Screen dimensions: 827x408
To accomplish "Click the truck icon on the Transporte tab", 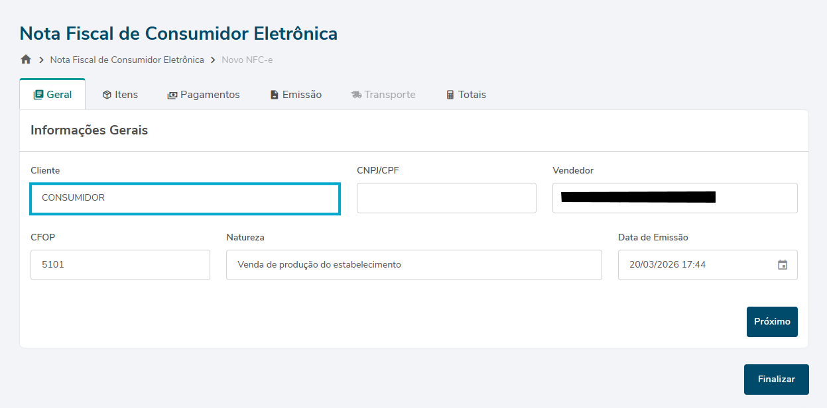I will (357, 95).
